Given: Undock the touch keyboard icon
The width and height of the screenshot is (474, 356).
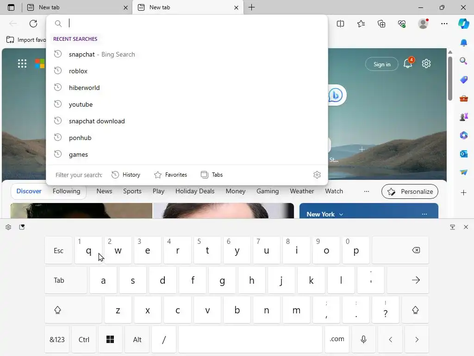Looking at the screenshot, I should pos(453,227).
